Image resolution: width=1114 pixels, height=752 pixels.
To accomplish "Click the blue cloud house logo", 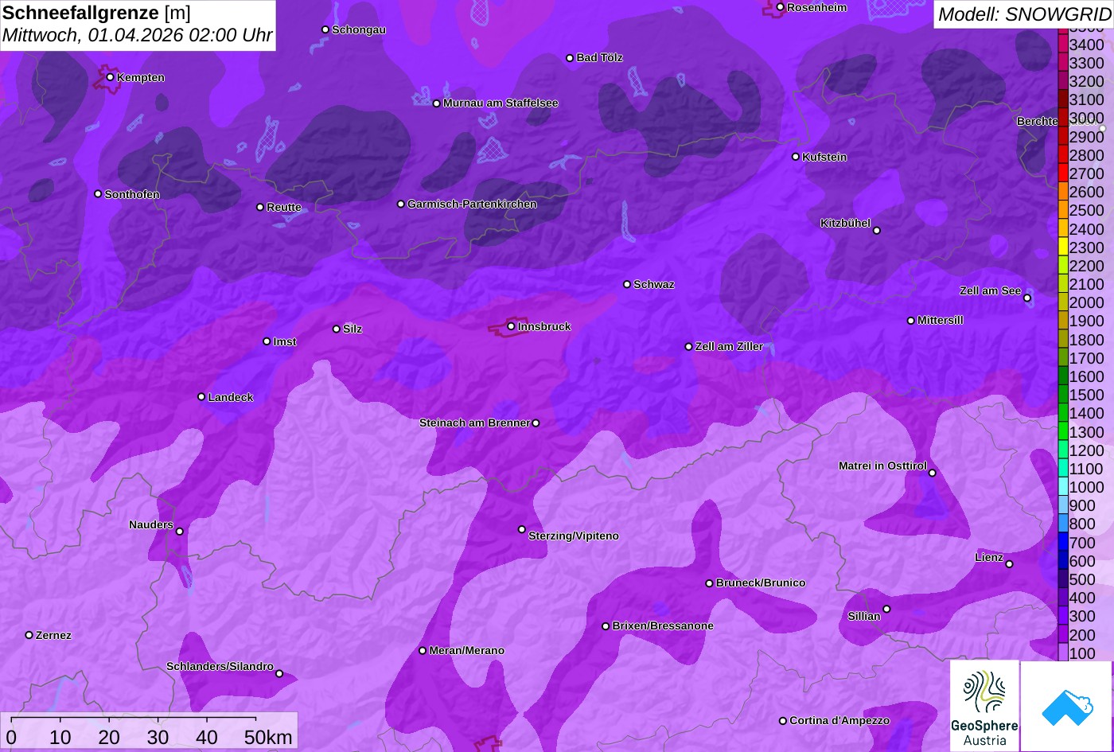I will tap(1067, 706).
